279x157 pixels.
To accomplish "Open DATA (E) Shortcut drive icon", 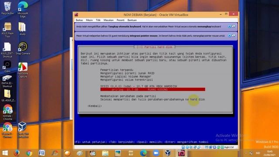I will click(x=7, y=81).
